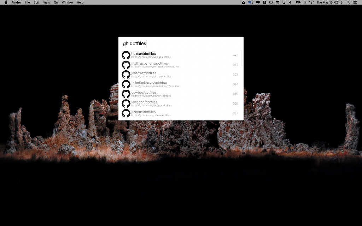This screenshot has width=362, height=226.
Task: Open the Apple menu
Action: [x=6, y=2]
